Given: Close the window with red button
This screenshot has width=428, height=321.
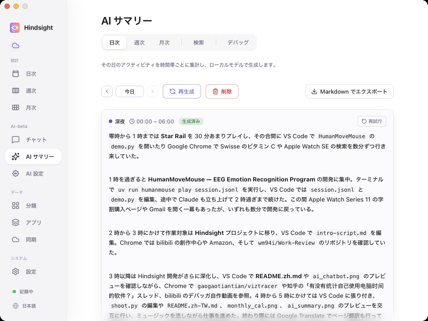Looking at the screenshot, I should click(x=8, y=6).
